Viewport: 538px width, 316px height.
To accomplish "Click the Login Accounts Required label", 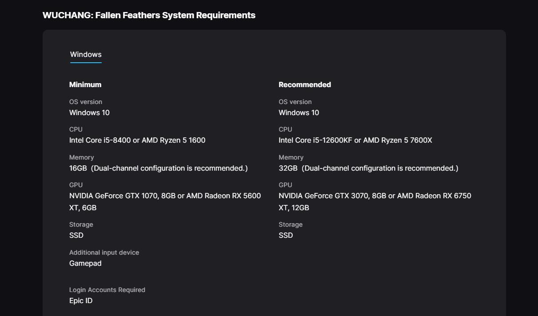I will tap(107, 290).
